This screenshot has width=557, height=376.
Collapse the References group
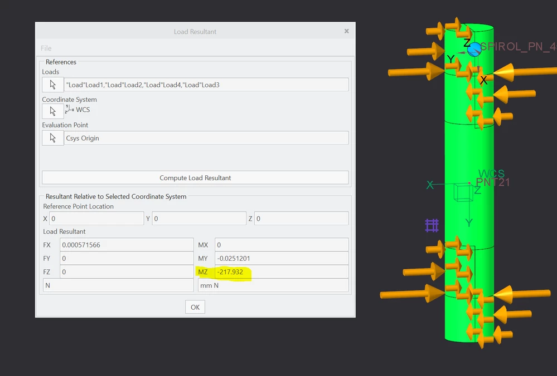tap(60, 62)
